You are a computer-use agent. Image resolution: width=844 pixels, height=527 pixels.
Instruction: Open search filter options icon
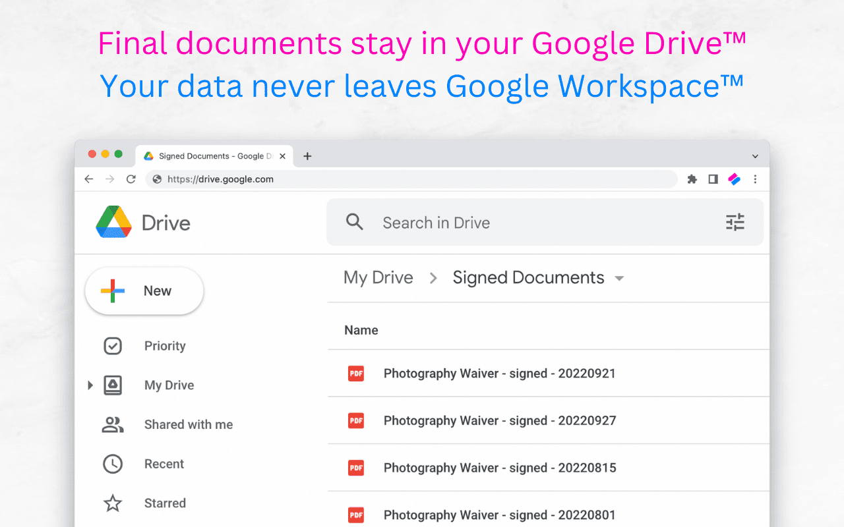click(x=735, y=223)
